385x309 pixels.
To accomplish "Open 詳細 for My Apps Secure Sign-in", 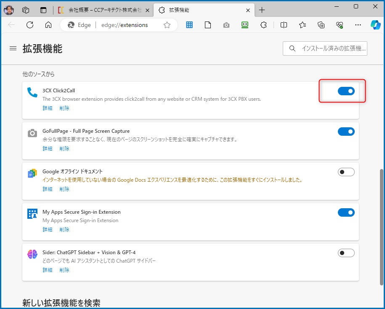I will coord(48,229).
